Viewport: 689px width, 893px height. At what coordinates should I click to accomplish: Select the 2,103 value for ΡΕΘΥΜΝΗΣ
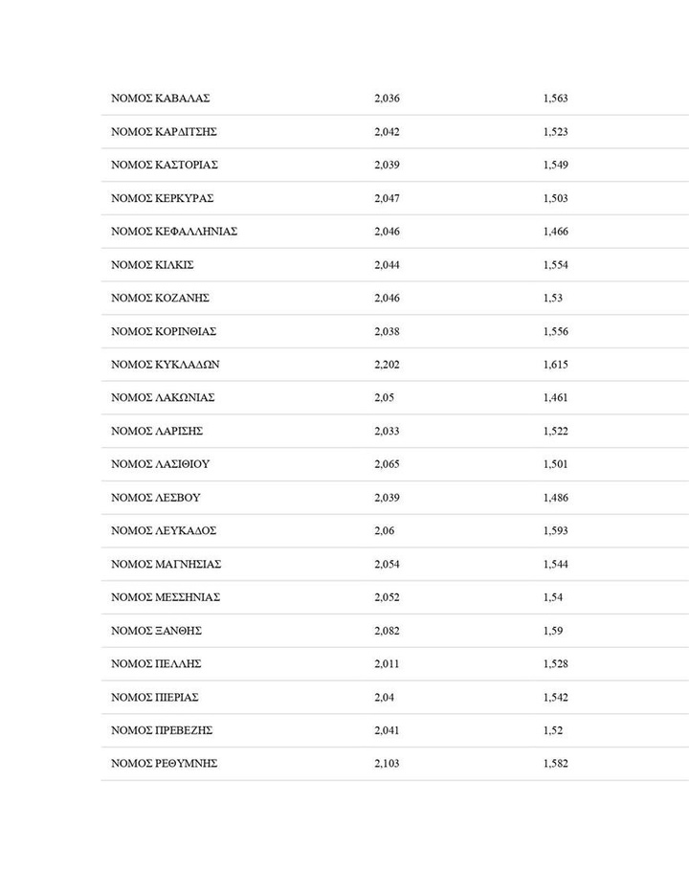(x=387, y=764)
